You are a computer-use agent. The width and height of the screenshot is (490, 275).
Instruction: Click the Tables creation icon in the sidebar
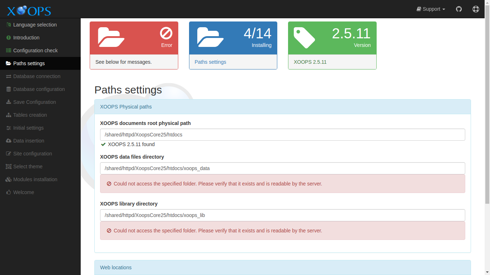pyautogui.click(x=8, y=115)
